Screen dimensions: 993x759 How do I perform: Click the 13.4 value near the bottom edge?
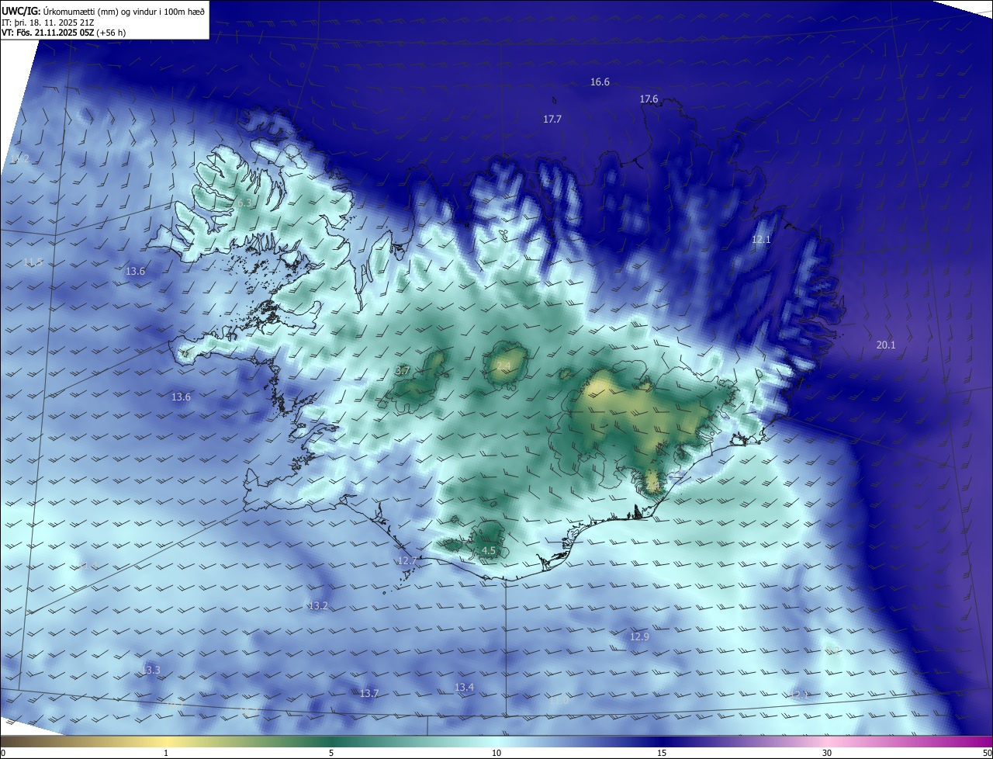(464, 687)
